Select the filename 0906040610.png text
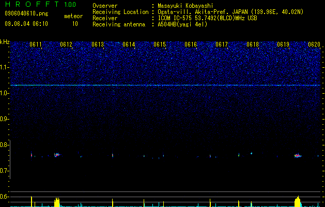The width and height of the screenshot is (325, 207). [26, 14]
